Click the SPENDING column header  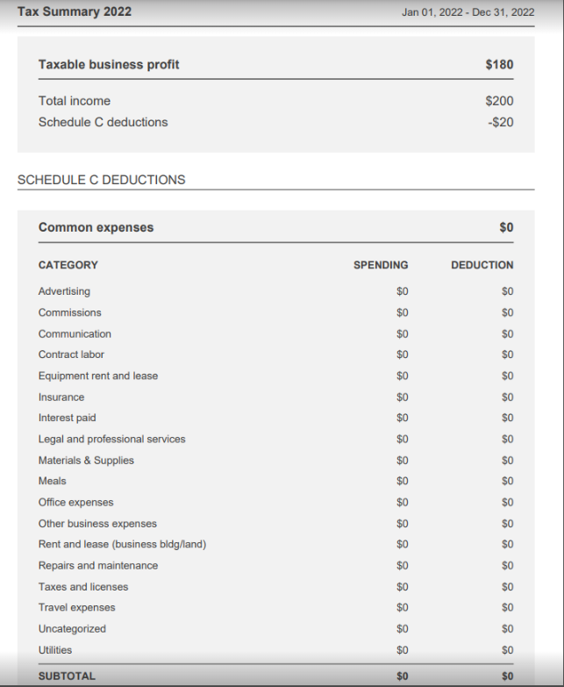tap(381, 265)
